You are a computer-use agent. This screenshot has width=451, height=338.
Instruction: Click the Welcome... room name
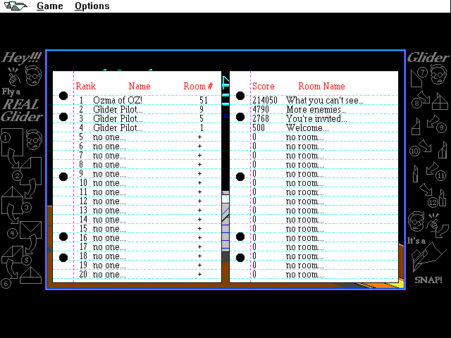[307, 128]
